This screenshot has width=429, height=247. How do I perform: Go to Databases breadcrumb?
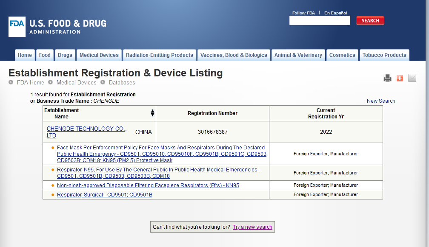point(122,82)
